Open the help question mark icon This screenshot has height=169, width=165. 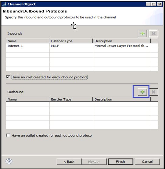pyautogui.click(x=9, y=161)
